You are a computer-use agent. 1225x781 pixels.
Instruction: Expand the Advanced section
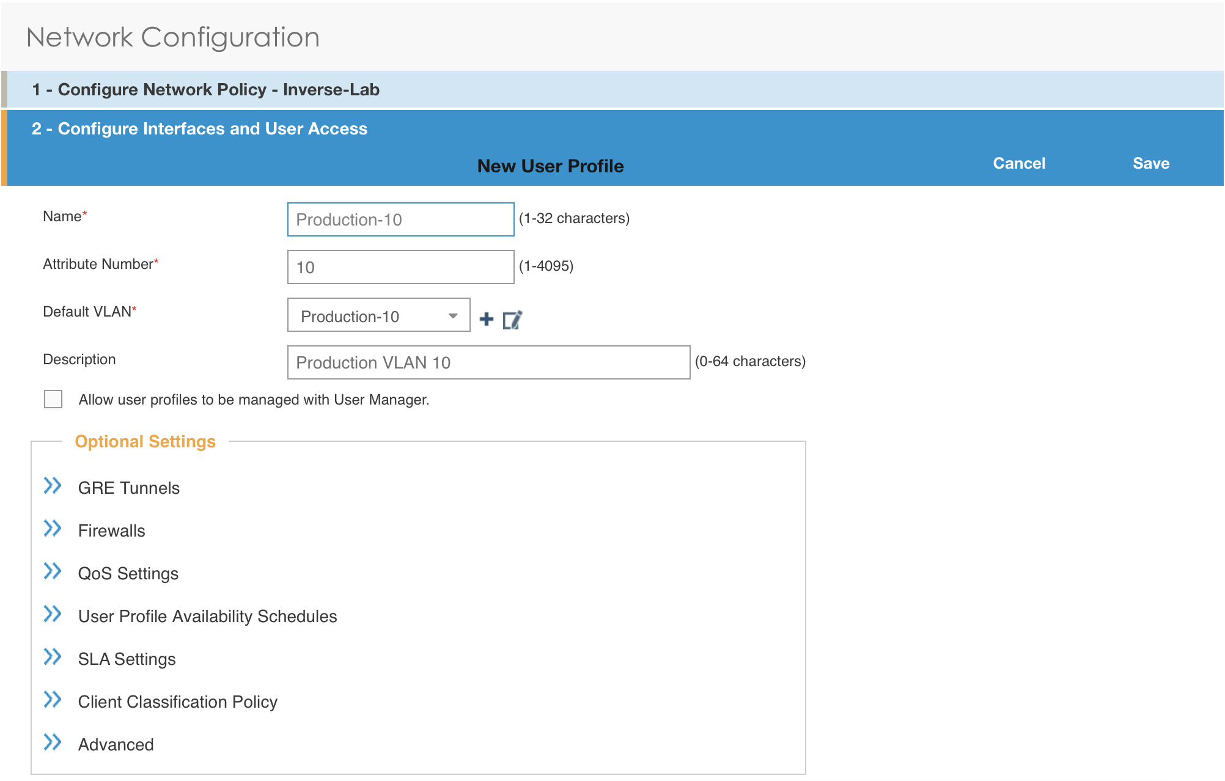(53, 743)
